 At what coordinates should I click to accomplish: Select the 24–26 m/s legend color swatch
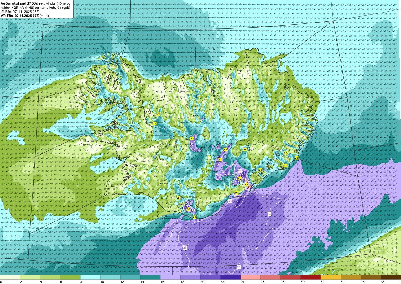pos(251,277)
